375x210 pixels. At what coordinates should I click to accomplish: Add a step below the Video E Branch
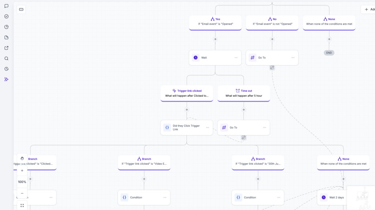click(144, 179)
